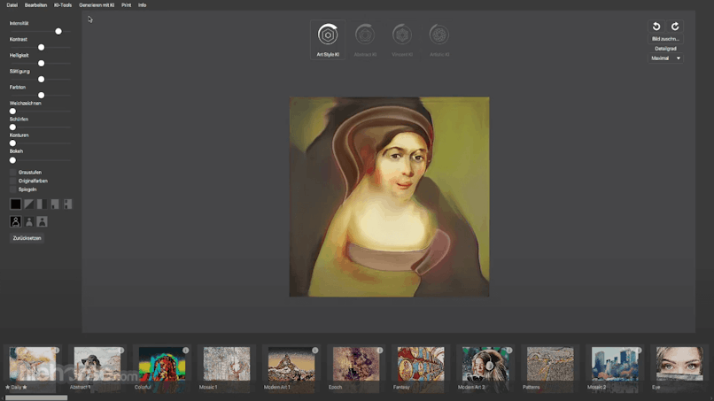
Task: Apply the Daily style thumbnail
Action: point(32,364)
